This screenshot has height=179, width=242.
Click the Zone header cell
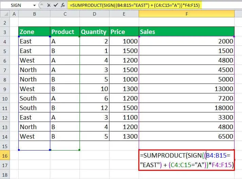(x=34, y=32)
